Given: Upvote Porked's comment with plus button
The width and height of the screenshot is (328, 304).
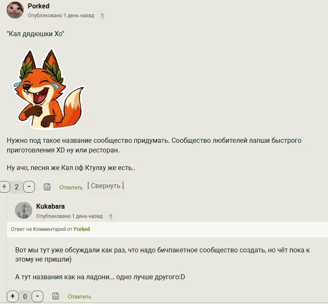Looking at the screenshot, I should (4, 187).
